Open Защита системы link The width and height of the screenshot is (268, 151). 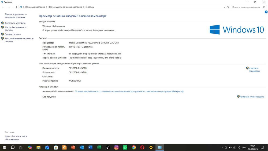coord(13,34)
